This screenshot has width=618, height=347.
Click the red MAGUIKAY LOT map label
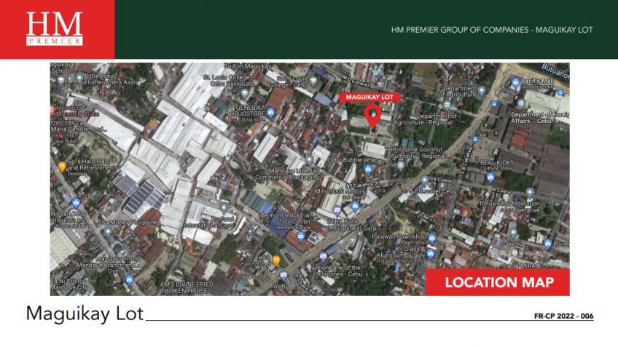369,97
